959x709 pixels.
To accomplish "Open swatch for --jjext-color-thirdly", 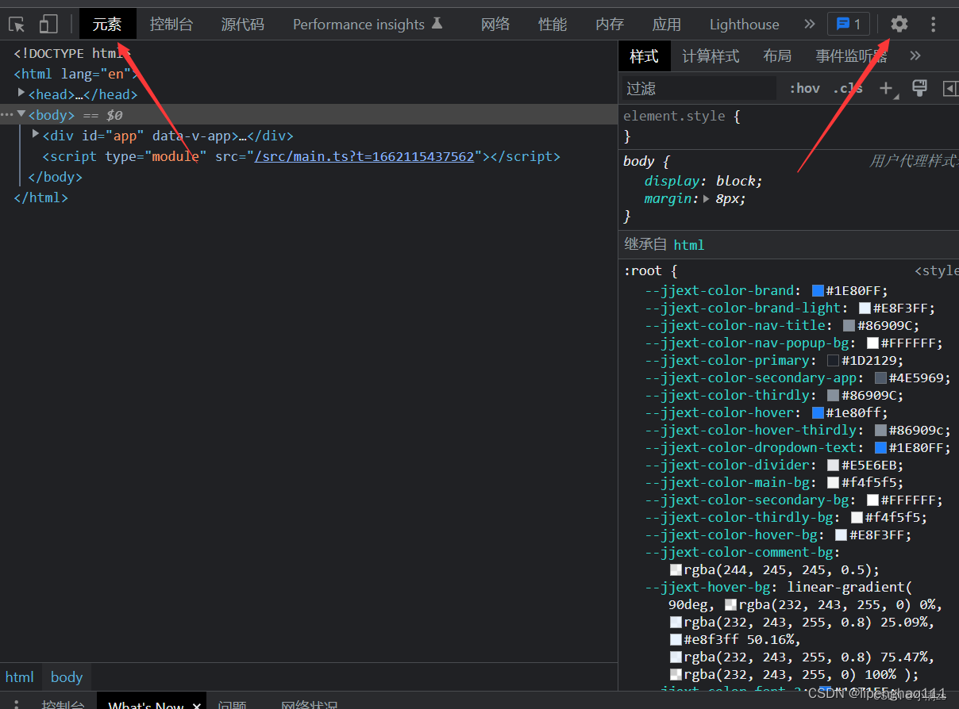I will pos(833,395).
